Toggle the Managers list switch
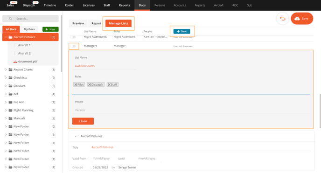This screenshot has width=321, height=173. 73,46
